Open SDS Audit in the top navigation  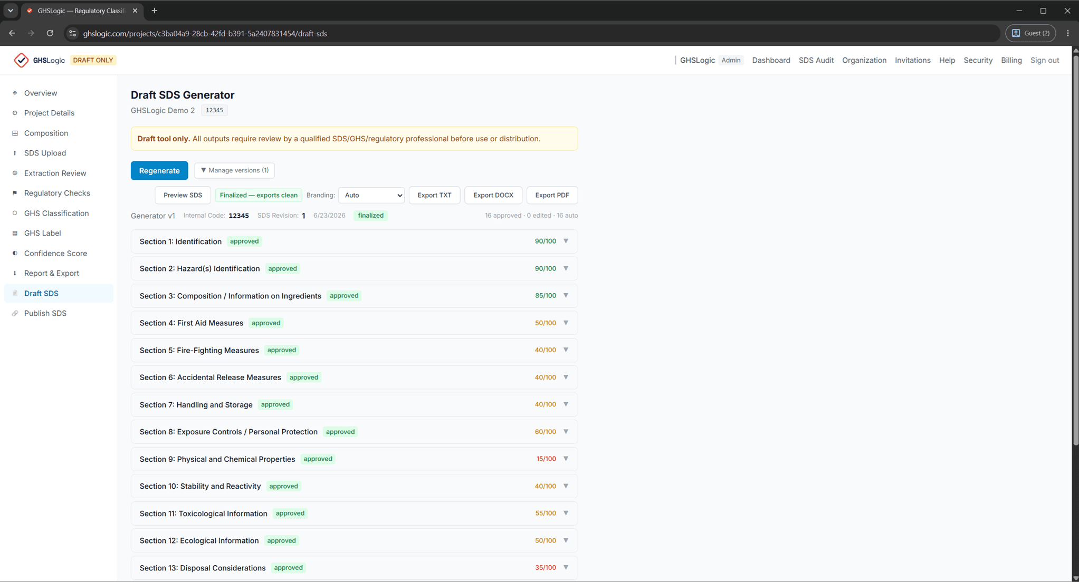click(x=816, y=60)
